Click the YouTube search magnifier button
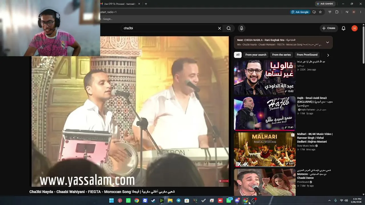 click(229, 28)
